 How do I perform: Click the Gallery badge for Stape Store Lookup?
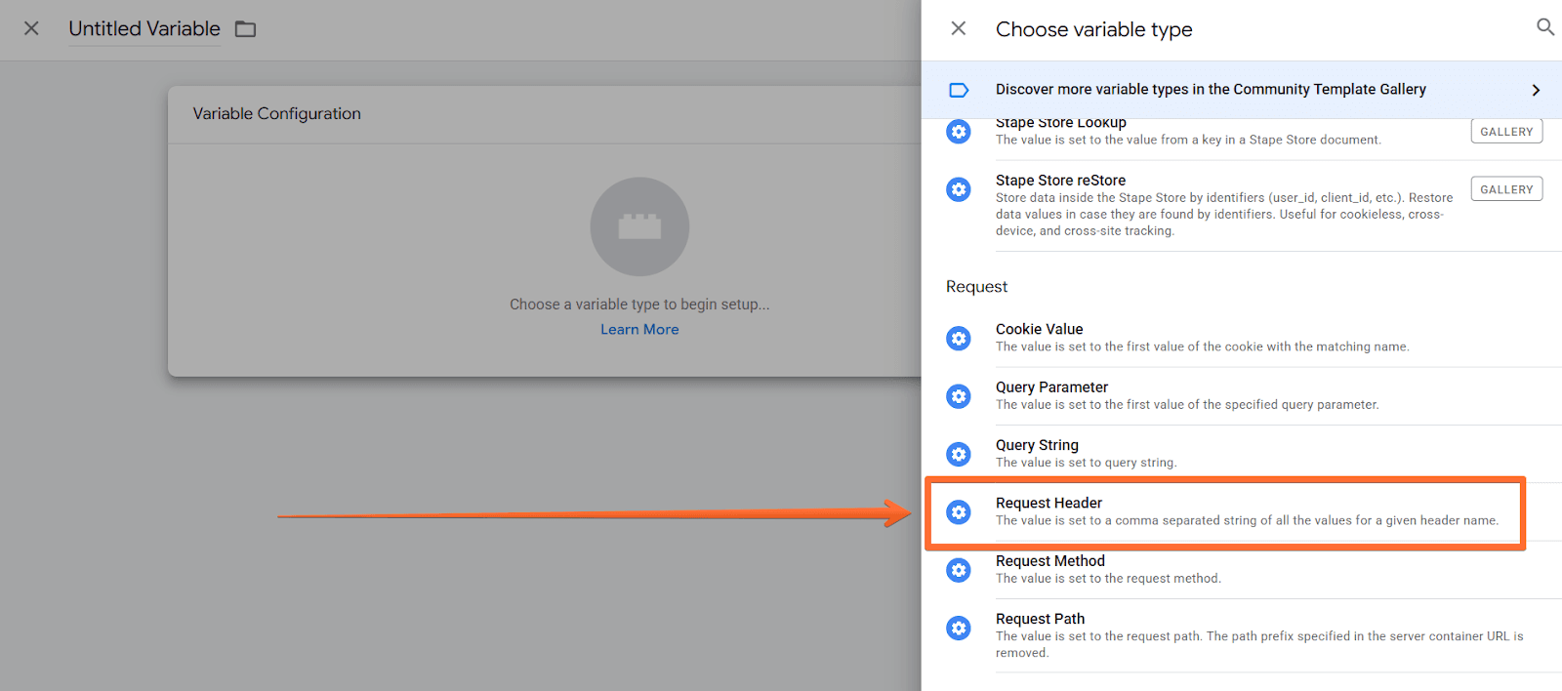coord(1505,132)
